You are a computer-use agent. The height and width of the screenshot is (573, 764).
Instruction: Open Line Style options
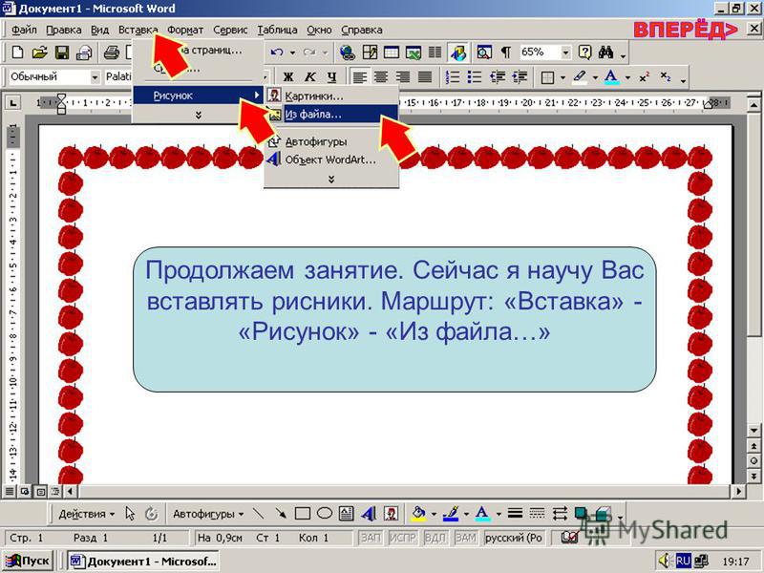(515, 514)
